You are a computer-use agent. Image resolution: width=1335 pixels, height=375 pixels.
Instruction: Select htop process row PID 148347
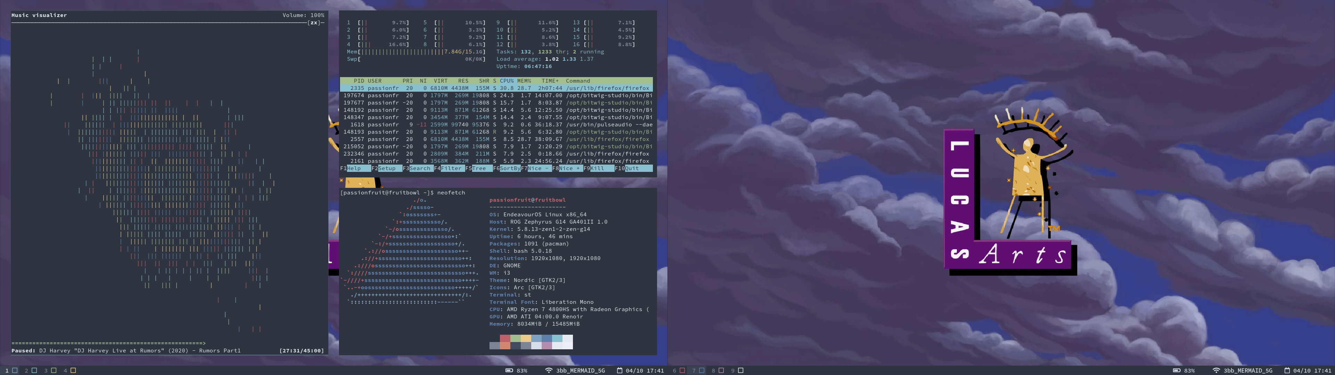(496, 117)
